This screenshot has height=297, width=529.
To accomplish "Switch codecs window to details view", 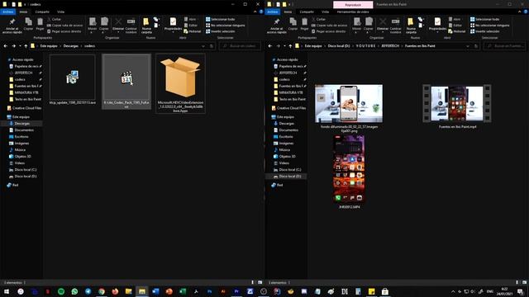I will coord(253,282).
